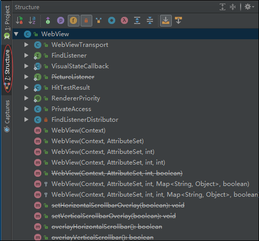Expand the PrivateAccess node

(x=27, y=109)
